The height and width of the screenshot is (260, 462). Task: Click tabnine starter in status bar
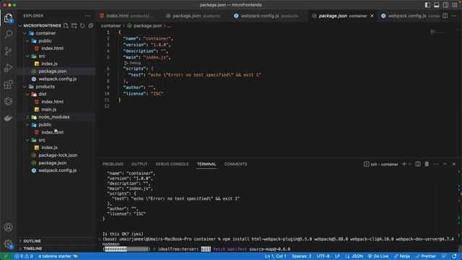coord(58,256)
